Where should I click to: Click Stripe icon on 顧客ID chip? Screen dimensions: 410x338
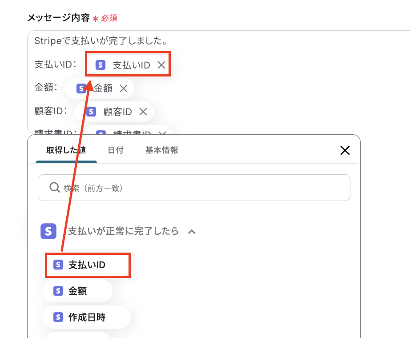point(91,112)
